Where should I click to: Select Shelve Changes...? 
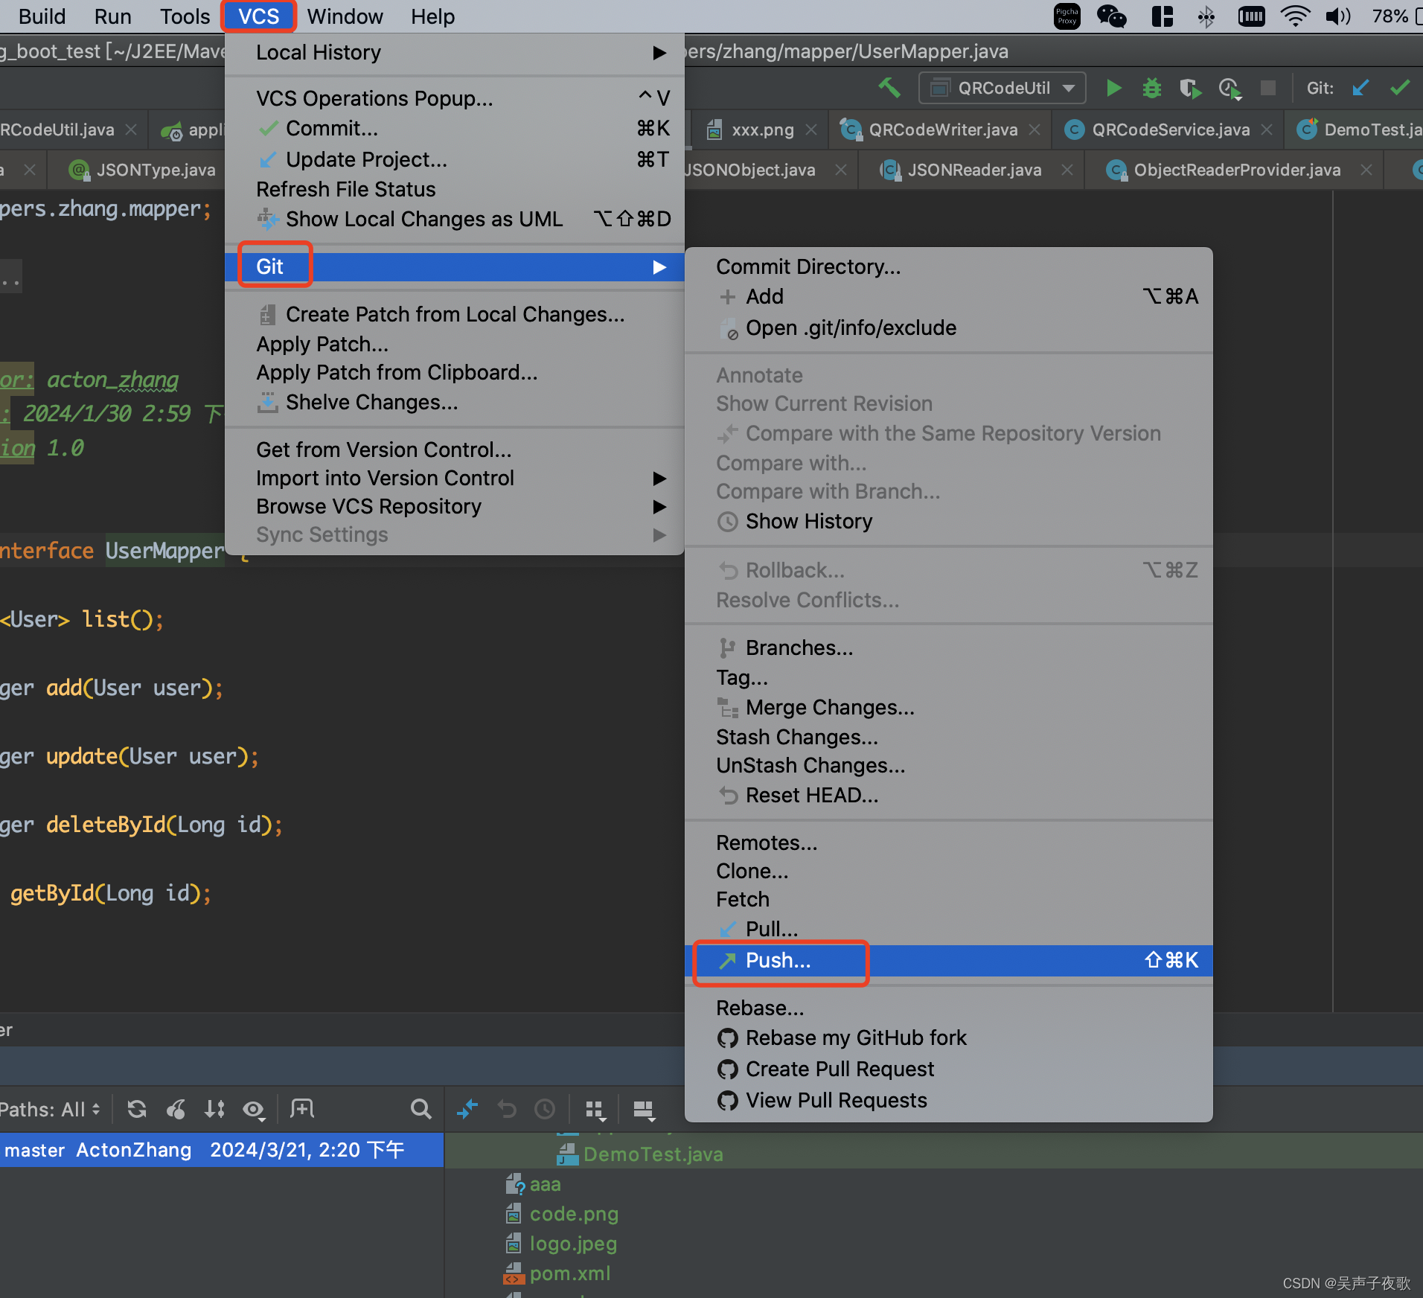tap(454, 402)
